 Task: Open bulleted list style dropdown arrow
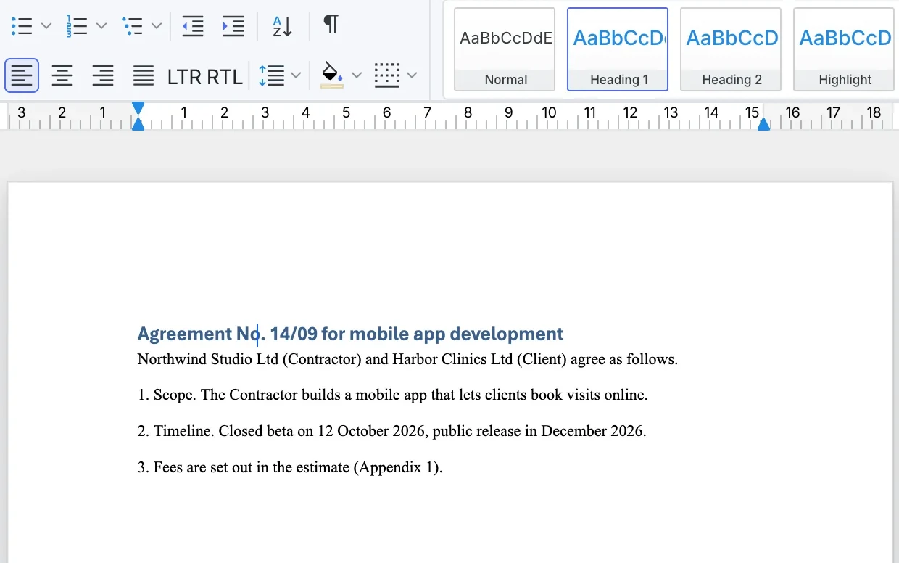46,26
